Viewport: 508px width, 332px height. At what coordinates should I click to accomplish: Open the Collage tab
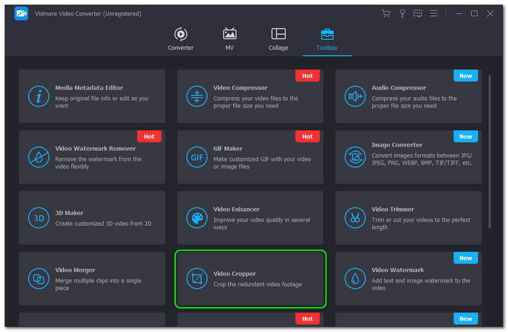pos(278,39)
